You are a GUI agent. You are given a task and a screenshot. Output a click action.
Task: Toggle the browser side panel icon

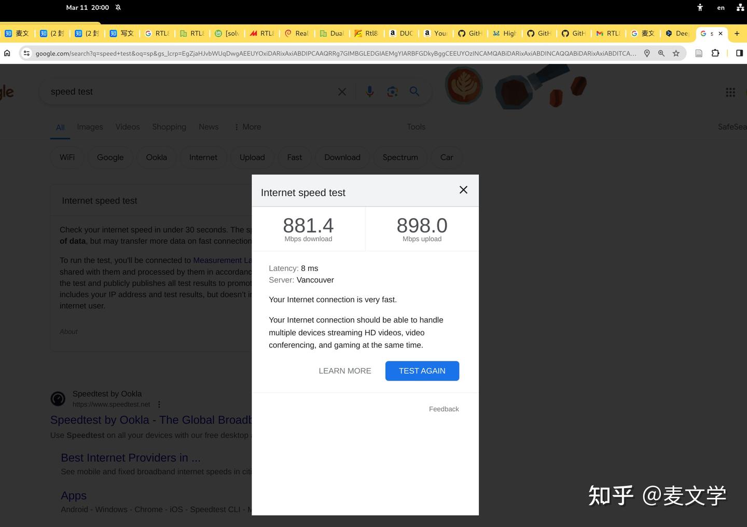pos(739,53)
